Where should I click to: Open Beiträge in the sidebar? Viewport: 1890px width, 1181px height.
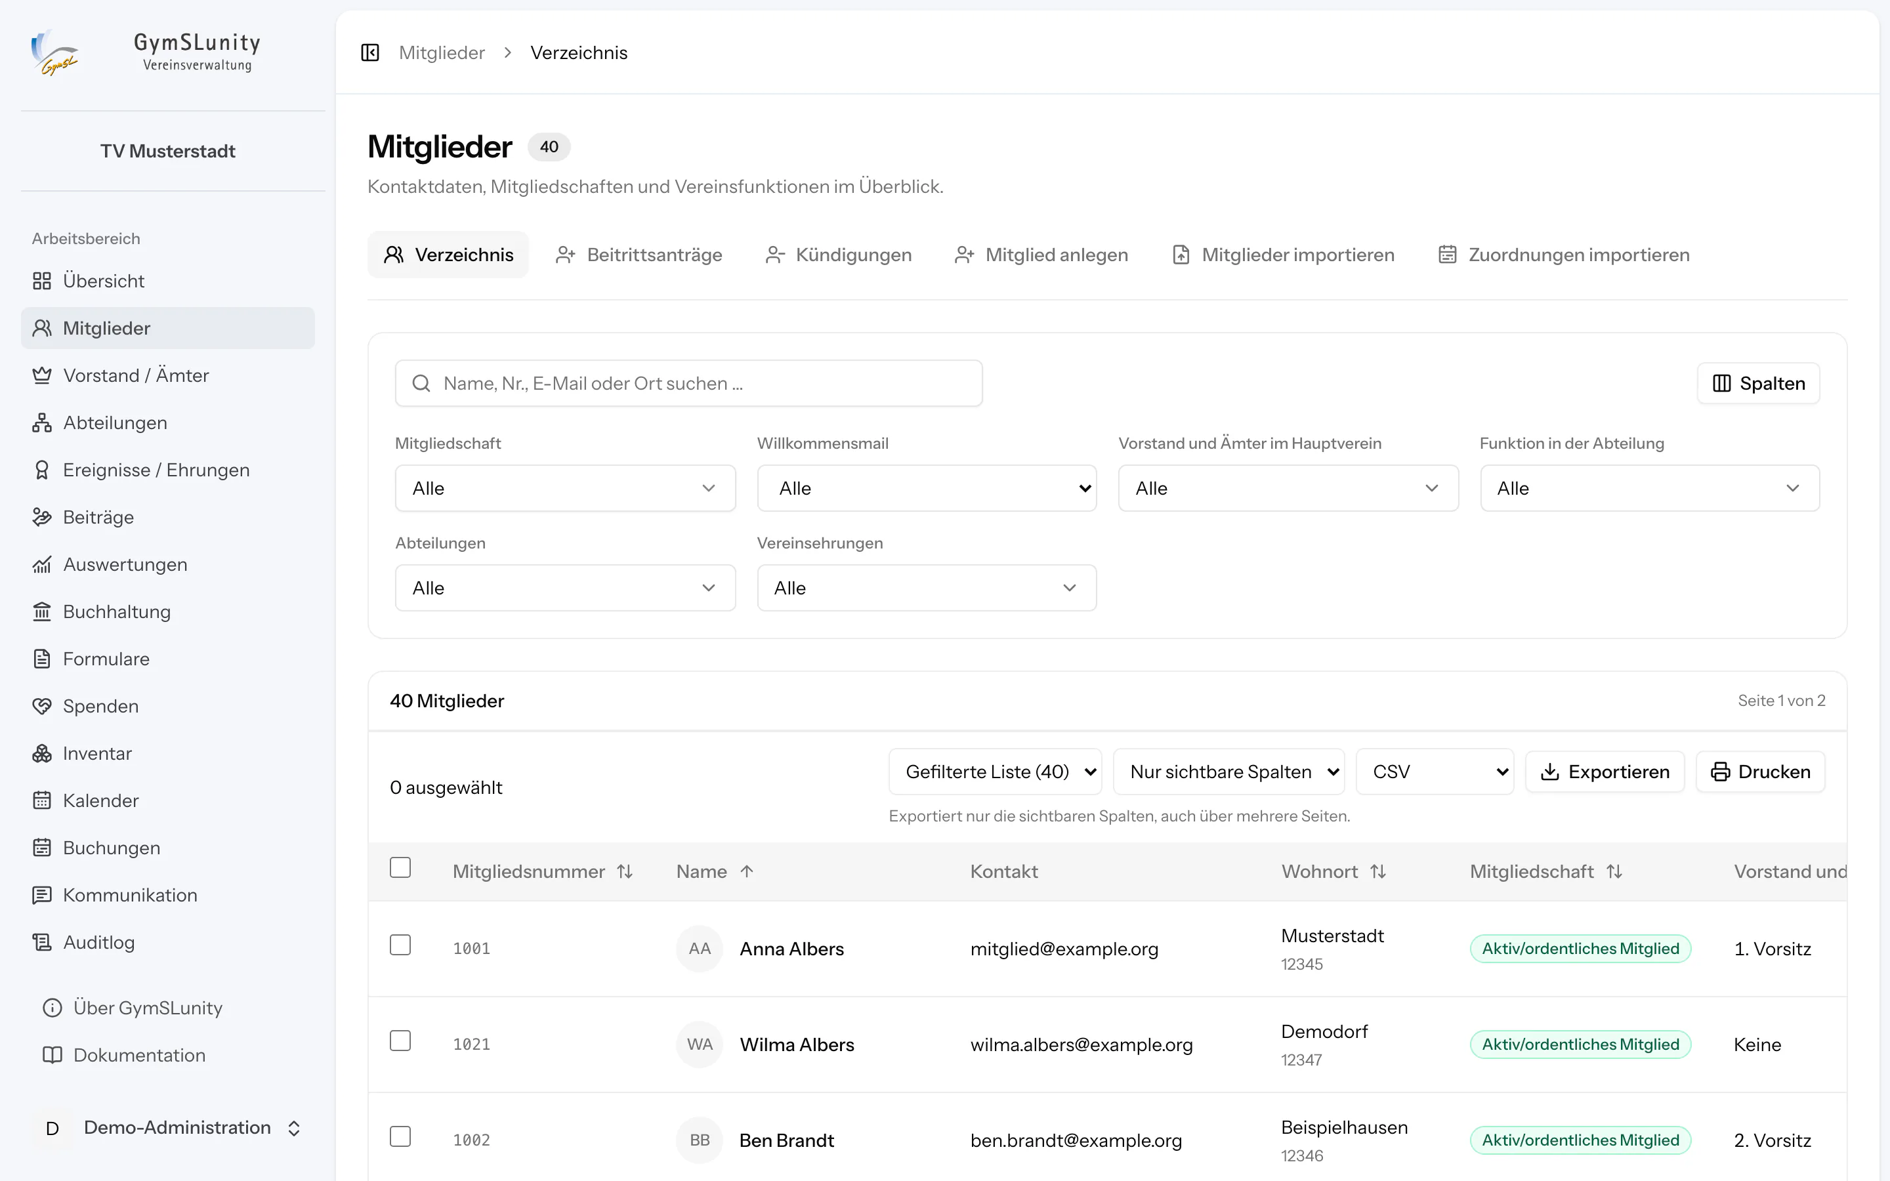[167, 517]
